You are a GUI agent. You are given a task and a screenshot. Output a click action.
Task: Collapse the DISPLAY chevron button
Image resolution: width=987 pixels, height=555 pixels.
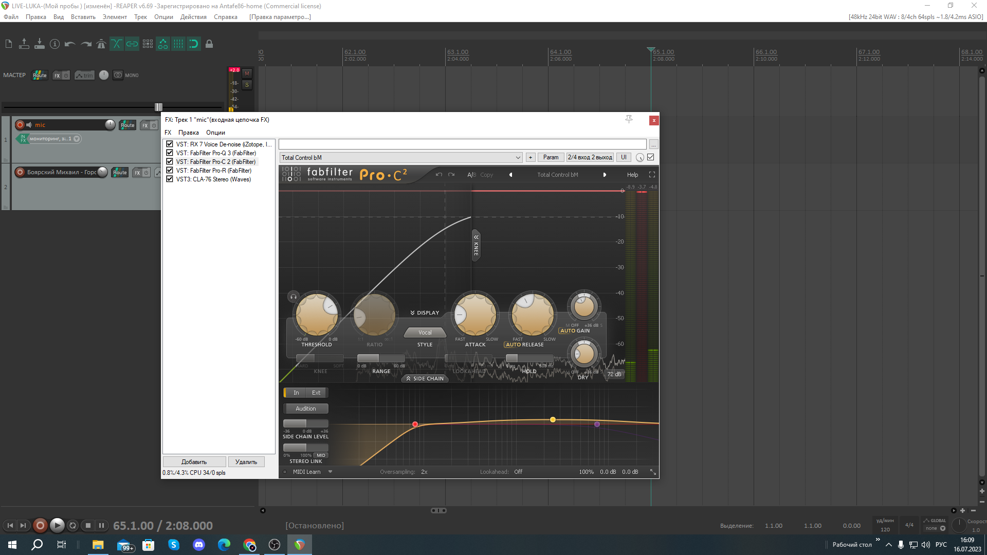425,313
